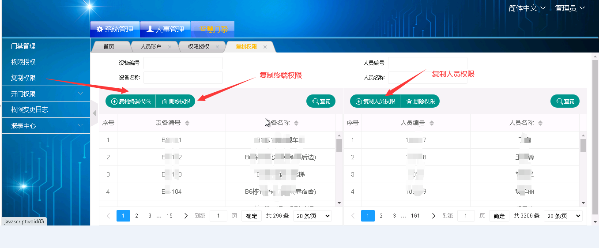
Task: Open personnel list 20条/页 dropdown
Action: pos(563,216)
